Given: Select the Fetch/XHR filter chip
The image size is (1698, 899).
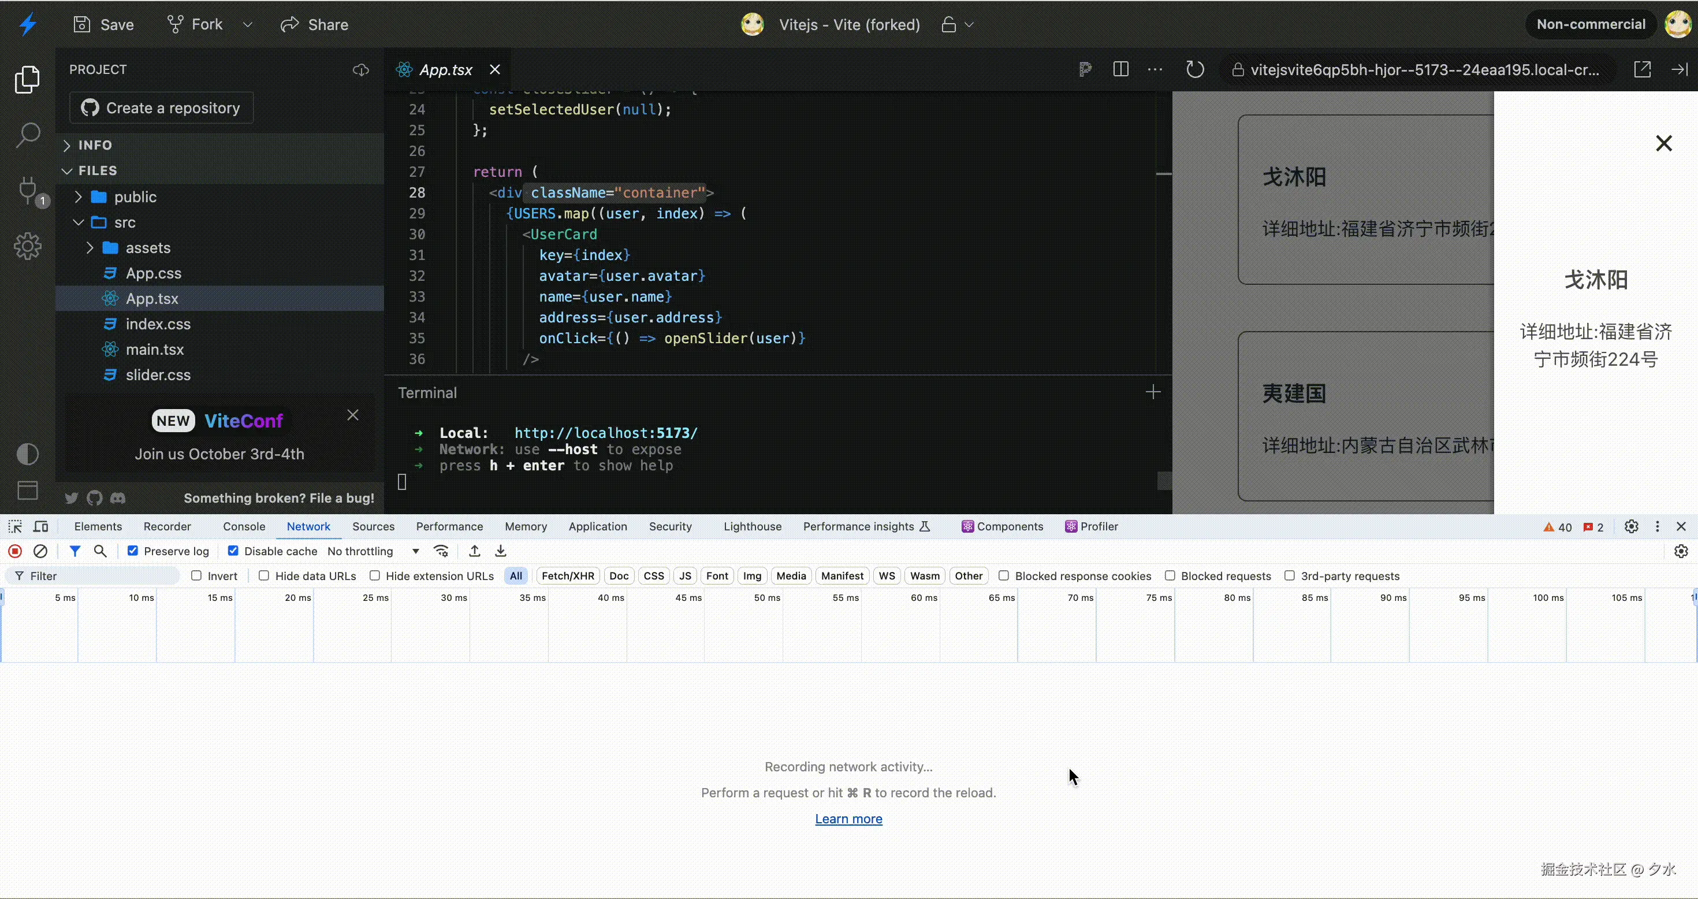Looking at the screenshot, I should tap(568, 576).
